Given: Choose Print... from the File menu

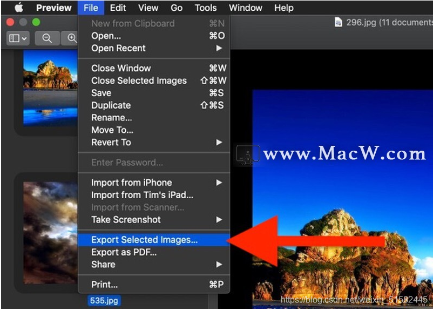Looking at the screenshot, I should pos(154,284).
